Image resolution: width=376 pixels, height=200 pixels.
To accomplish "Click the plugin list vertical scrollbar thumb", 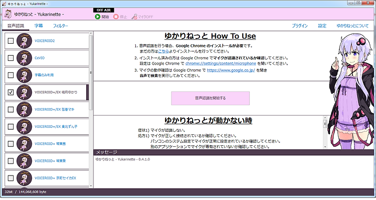I will click(x=91, y=73).
